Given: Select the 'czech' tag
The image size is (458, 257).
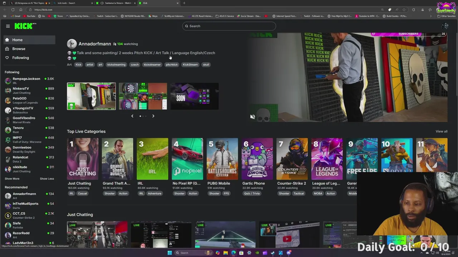Looking at the screenshot, I should [135, 65].
